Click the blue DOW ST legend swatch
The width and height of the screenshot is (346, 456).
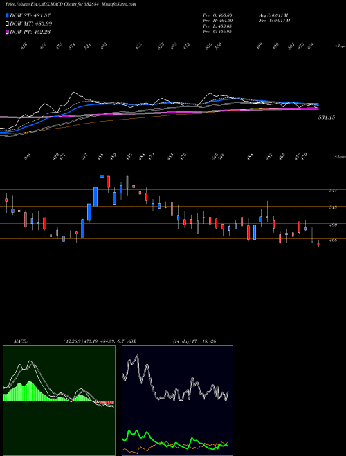7,15
